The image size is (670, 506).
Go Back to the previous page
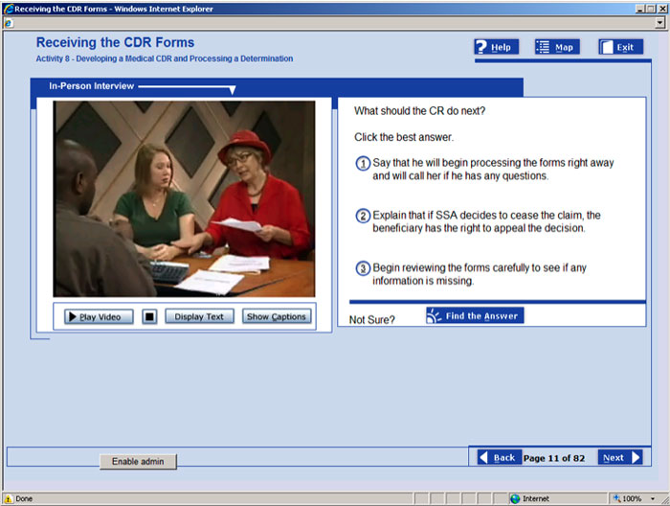pyautogui.click(x=496, y=457)
